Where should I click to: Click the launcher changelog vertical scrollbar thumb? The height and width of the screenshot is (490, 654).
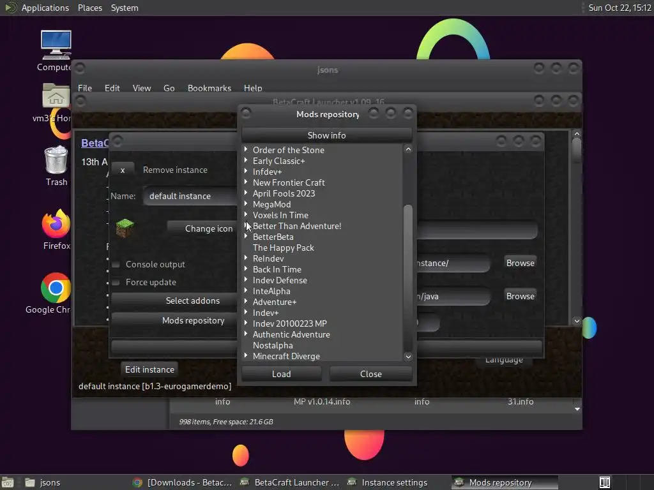[577, 150]
